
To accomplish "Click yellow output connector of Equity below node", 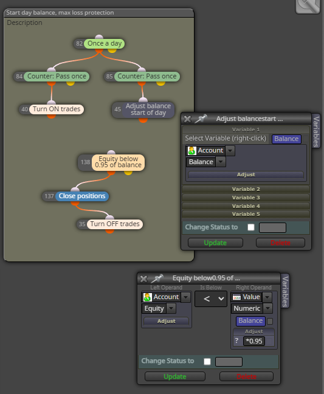I will tap(128, 173).
